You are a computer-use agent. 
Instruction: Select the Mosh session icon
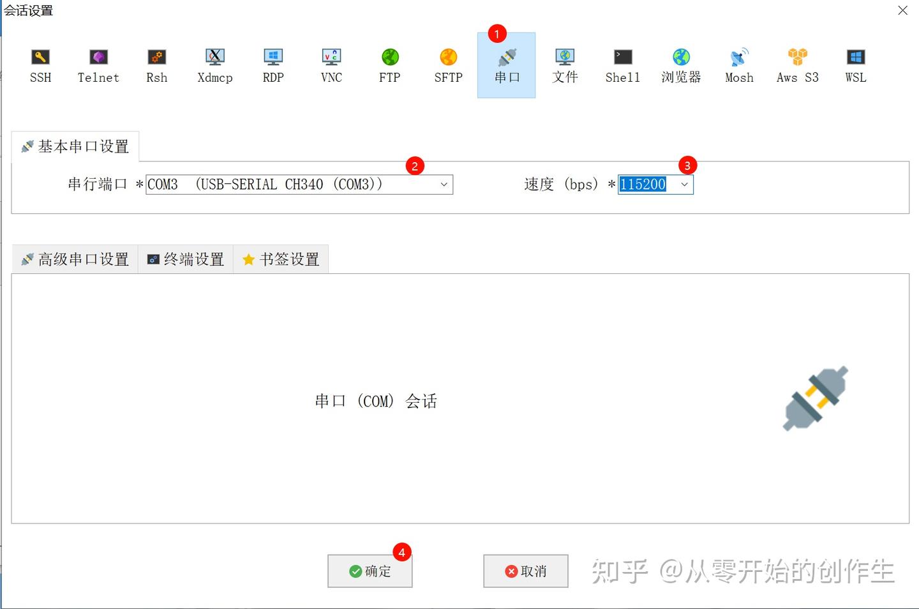click(x=738, y=64)
